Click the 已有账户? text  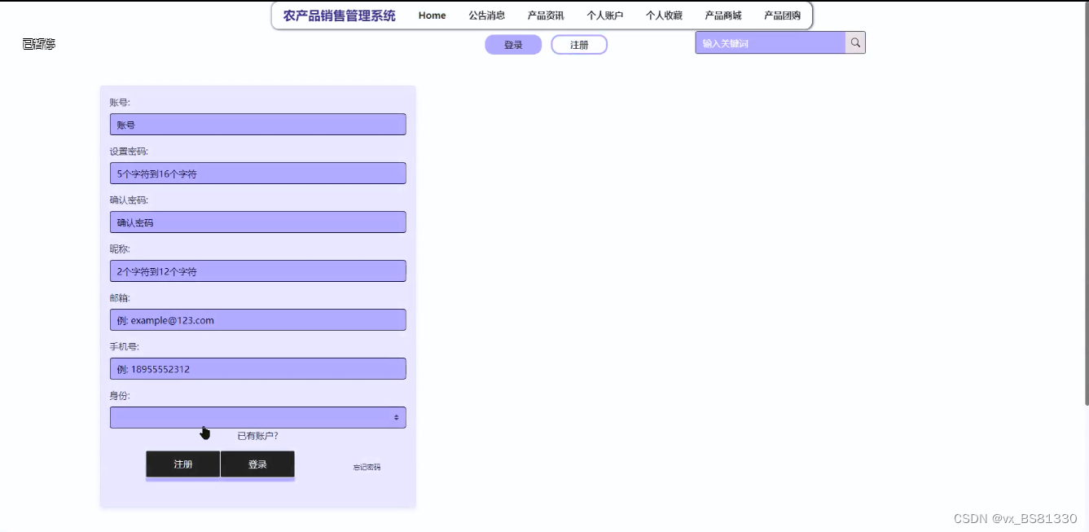[x=257, y=436]
